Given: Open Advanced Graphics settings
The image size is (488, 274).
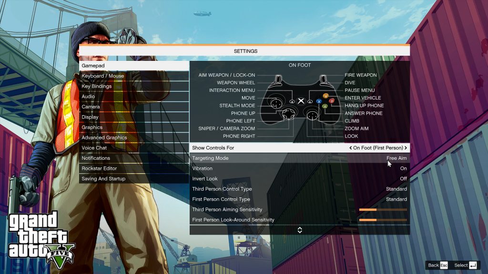Looking at the screenshot, I should (x=134, y=137).
